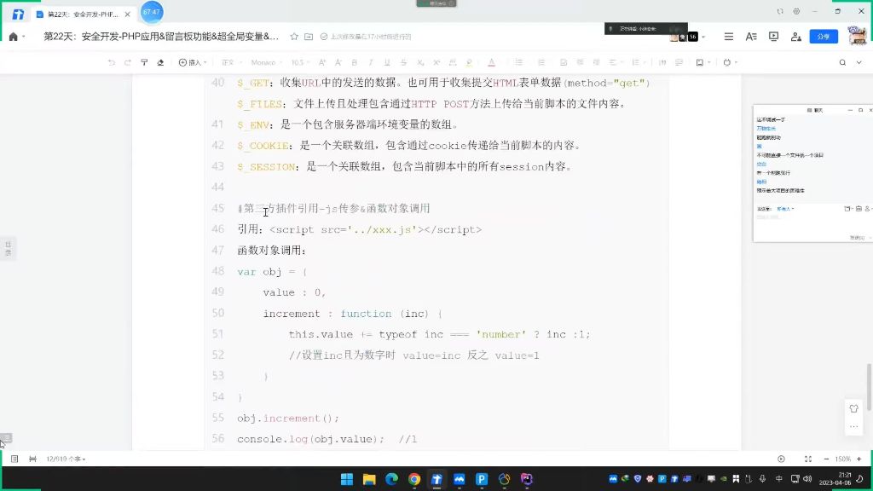Click the page view icon in status bar
873x491 pixels.
14,459
